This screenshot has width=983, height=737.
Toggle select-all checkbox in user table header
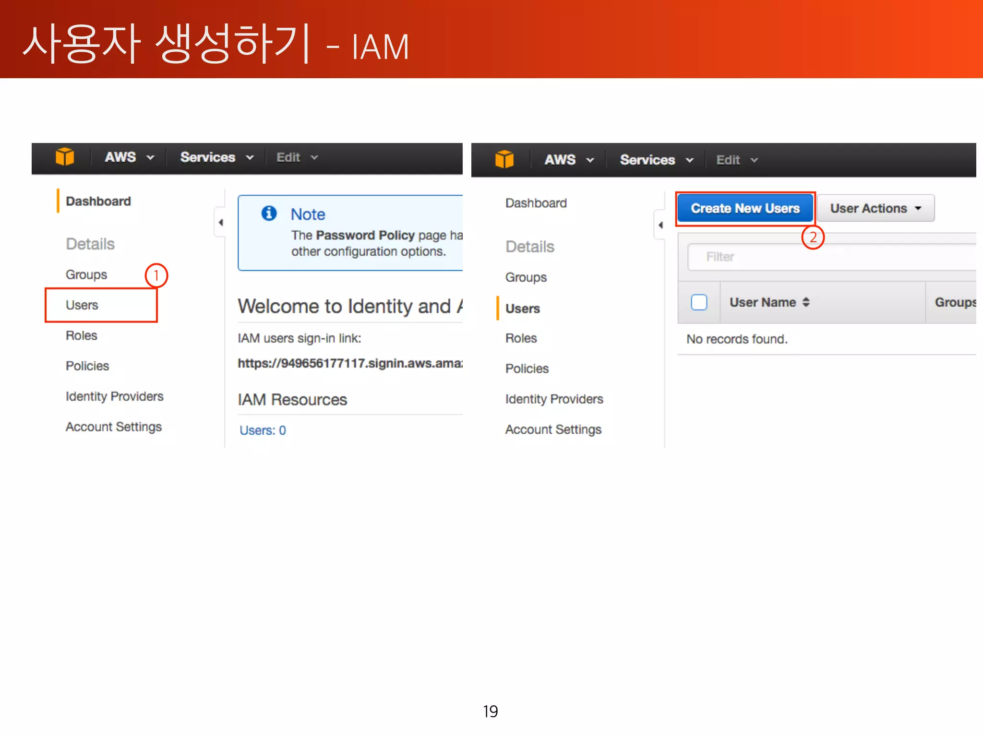click(x=699, y=302)
